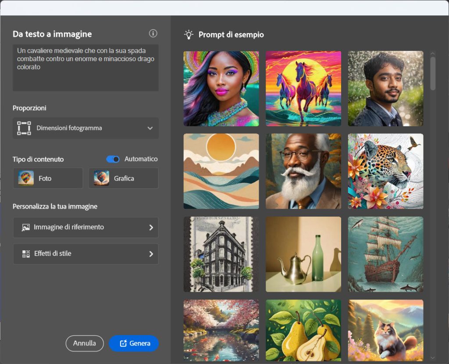Open the info icon beside Da testo a immagine
Screen dimensions: 449x364
pyautogui.click(x=153, y=33)
